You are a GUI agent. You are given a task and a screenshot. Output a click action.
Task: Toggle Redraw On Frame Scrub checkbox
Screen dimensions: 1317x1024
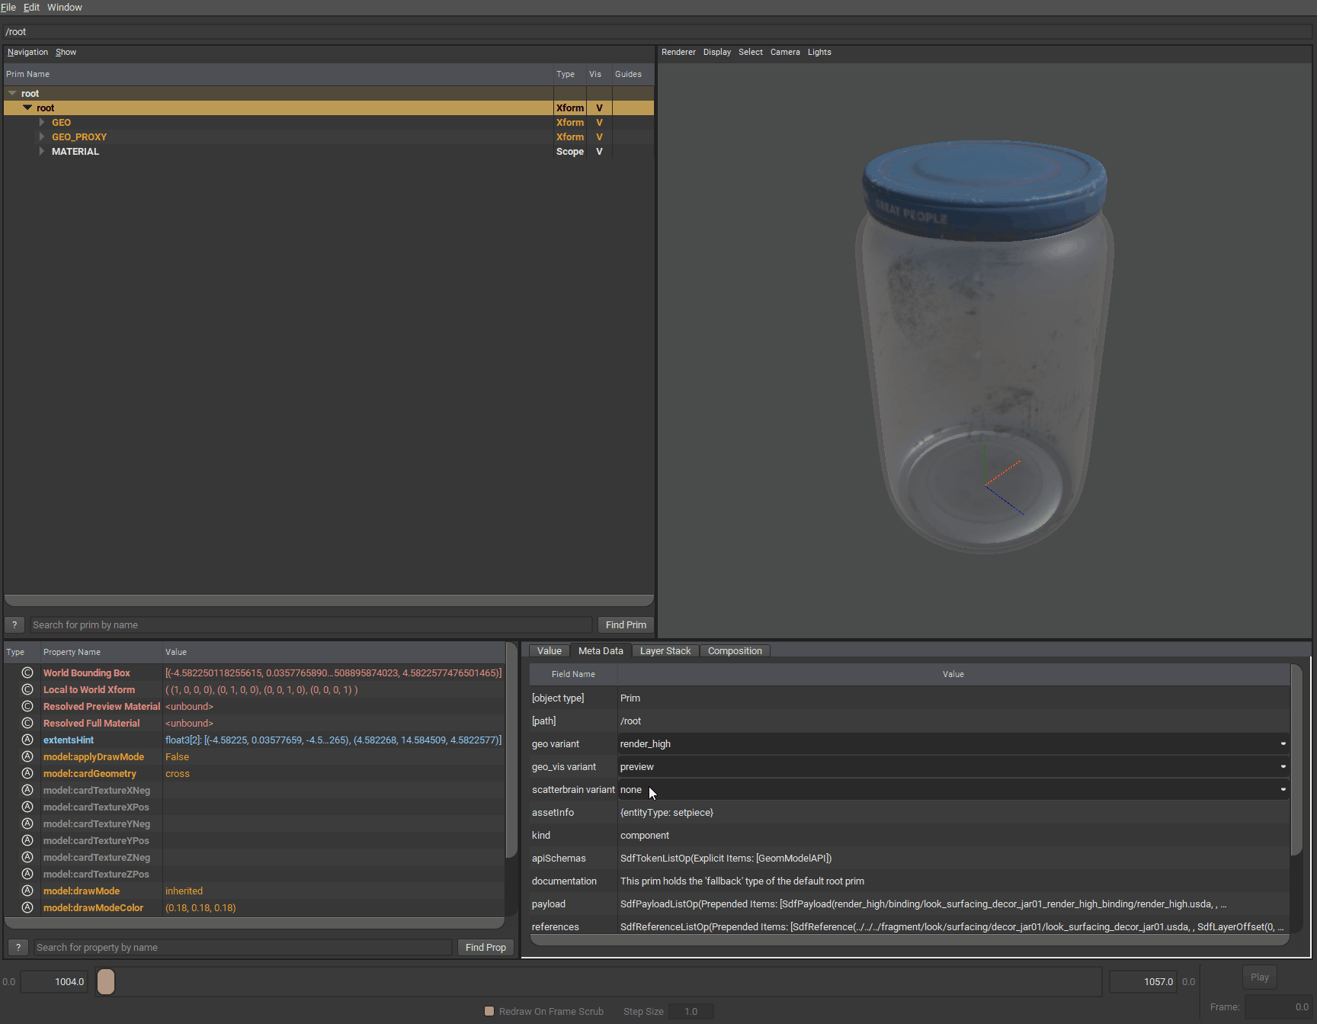489,1011
